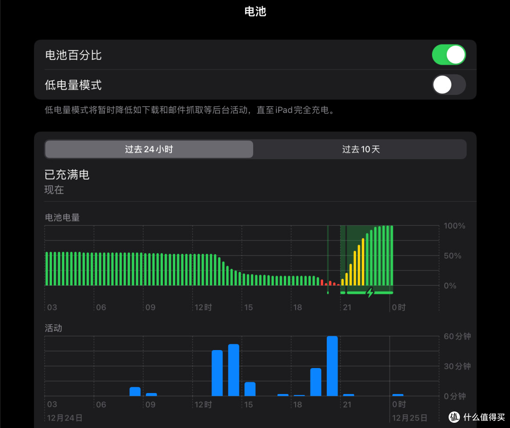Tap the red low-battery bars in chart
The image size is (510, 428).
[x=330, y=282]
